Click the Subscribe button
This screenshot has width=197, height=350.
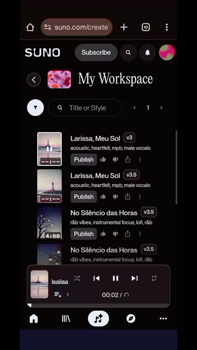(x=96, y=52)
